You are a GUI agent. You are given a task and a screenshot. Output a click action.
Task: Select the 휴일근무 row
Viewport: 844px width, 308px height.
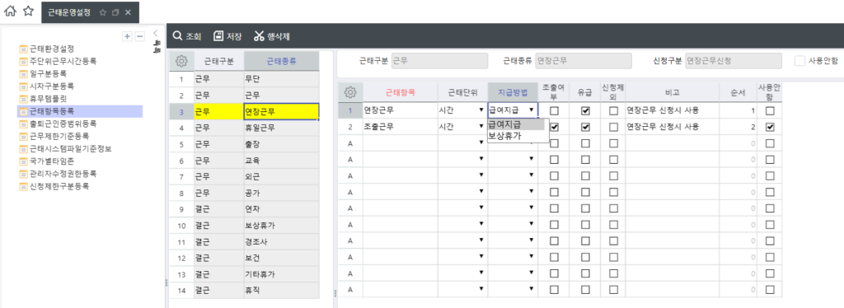[x=282, y=128]
